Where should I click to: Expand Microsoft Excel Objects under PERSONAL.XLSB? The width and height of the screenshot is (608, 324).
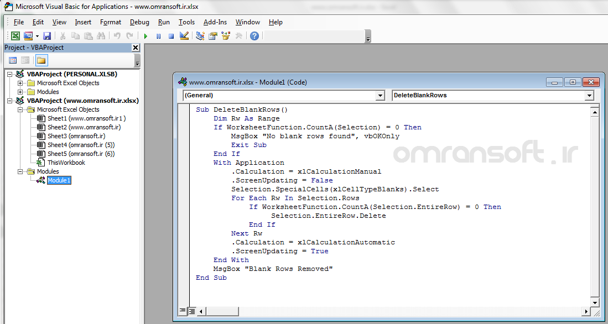pos(20,83)
